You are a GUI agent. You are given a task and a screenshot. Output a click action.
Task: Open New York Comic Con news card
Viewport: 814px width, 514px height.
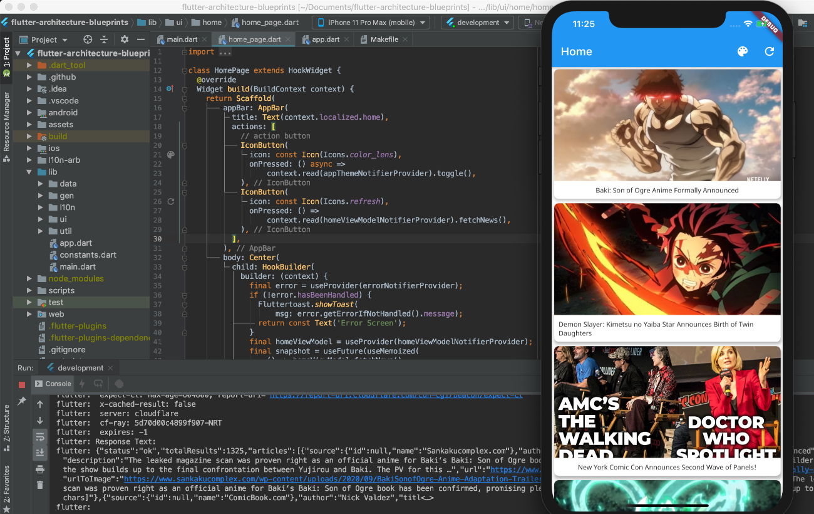667,411
